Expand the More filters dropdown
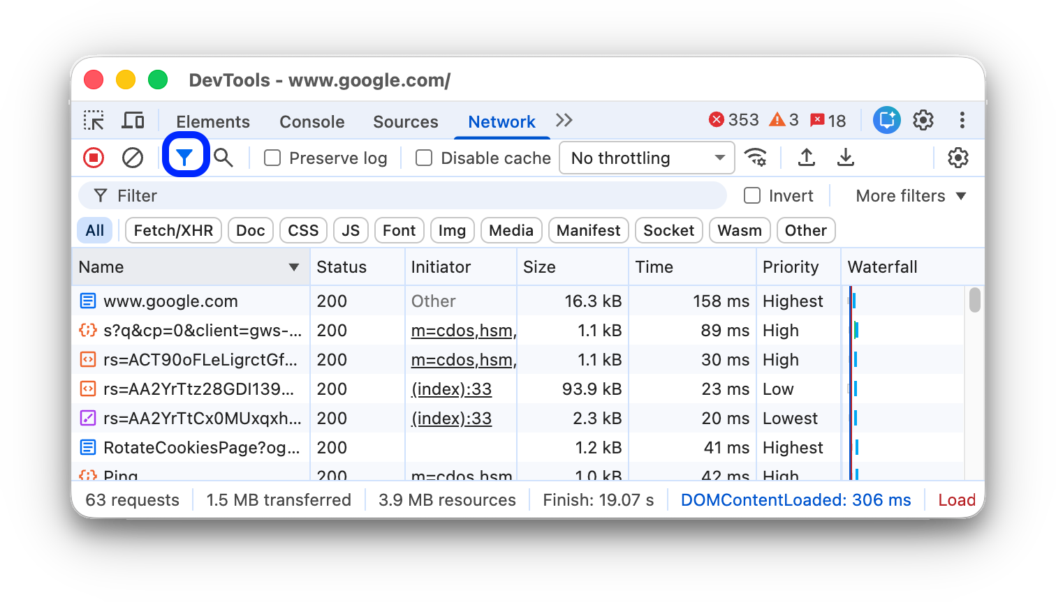 pyautogui.click(x=911, y=195)
